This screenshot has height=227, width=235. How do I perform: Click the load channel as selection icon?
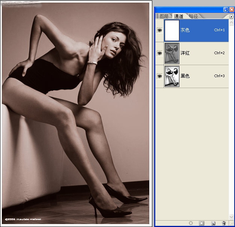click(x=191, y=223)
